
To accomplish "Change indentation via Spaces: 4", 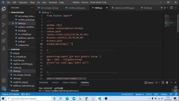I will tap(140, 94).
